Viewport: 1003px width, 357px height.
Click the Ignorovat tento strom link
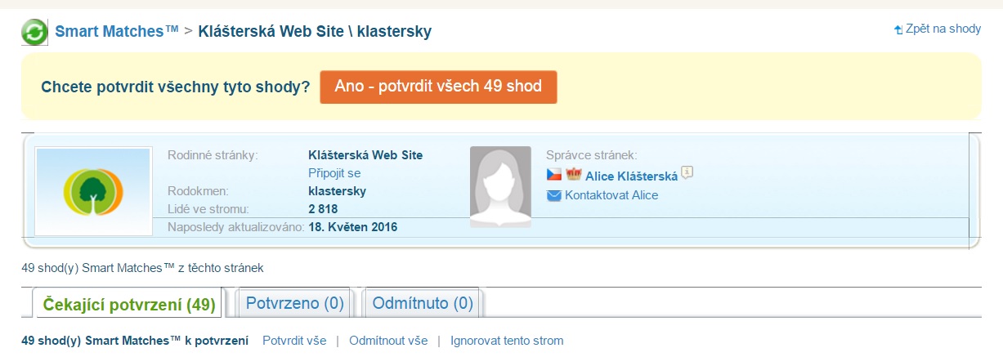[x=507, y=341]
